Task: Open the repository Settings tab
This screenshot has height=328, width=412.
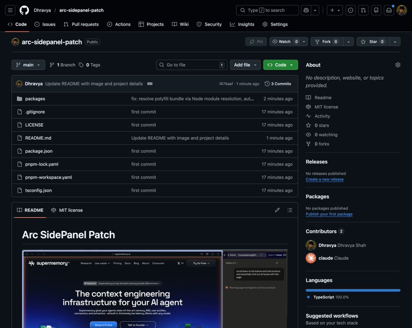Action: pos(275,24)
